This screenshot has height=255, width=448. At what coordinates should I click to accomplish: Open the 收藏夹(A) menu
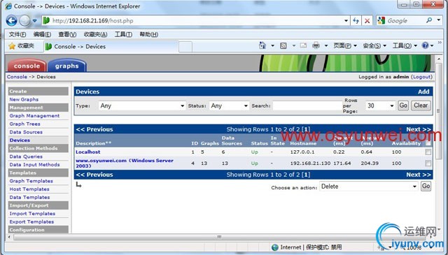point(95,34)
